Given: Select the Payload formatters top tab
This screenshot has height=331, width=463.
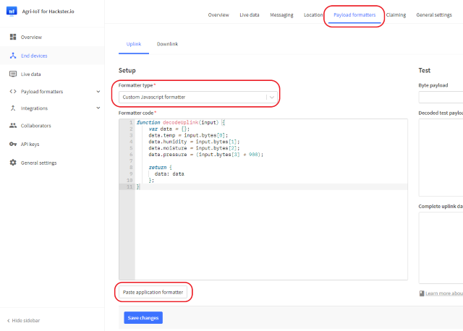Looking at the screenshot, I should click(x=354, y=14).
